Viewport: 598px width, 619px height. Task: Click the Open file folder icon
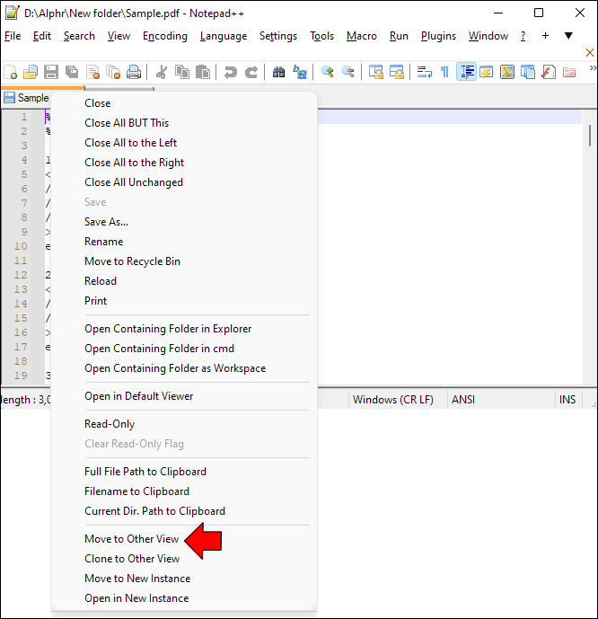pos(31,72)
